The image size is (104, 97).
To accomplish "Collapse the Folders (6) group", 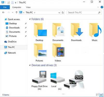I will click(30, 19).
